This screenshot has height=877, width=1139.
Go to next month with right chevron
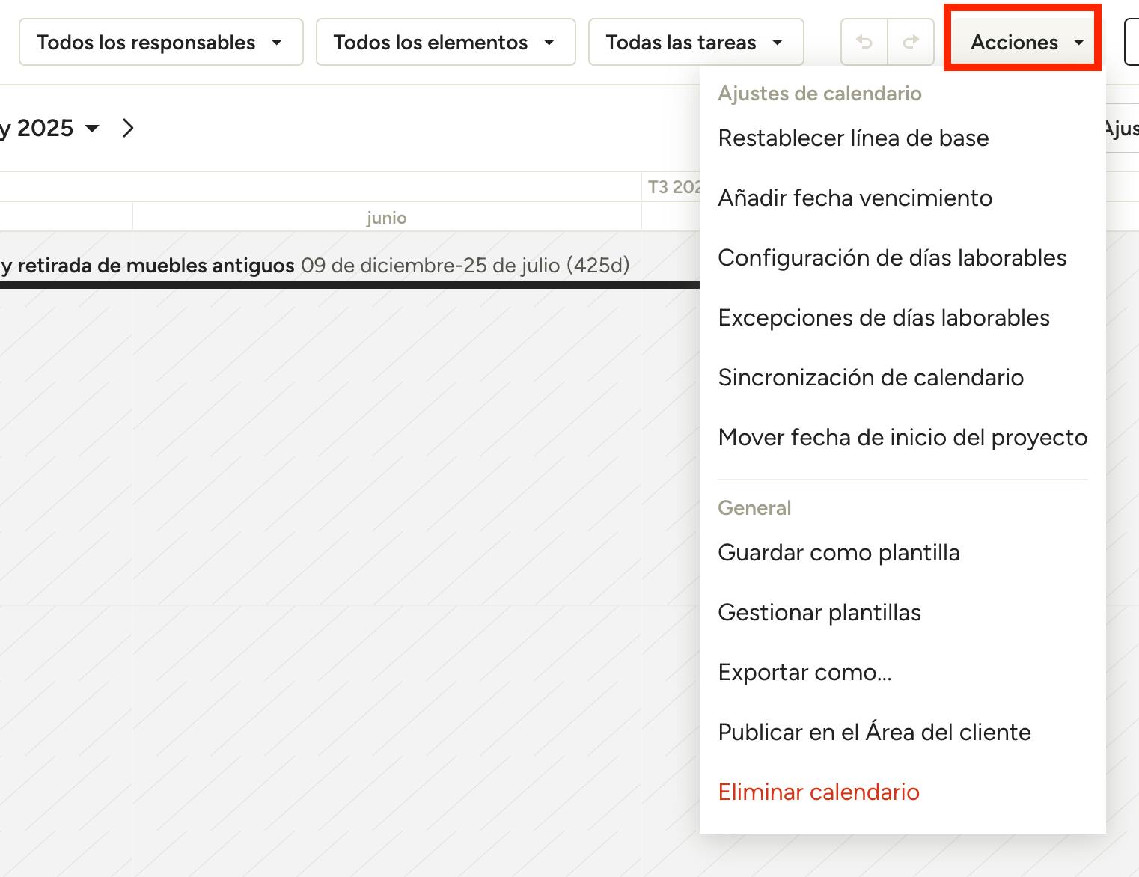pos(128,129)
